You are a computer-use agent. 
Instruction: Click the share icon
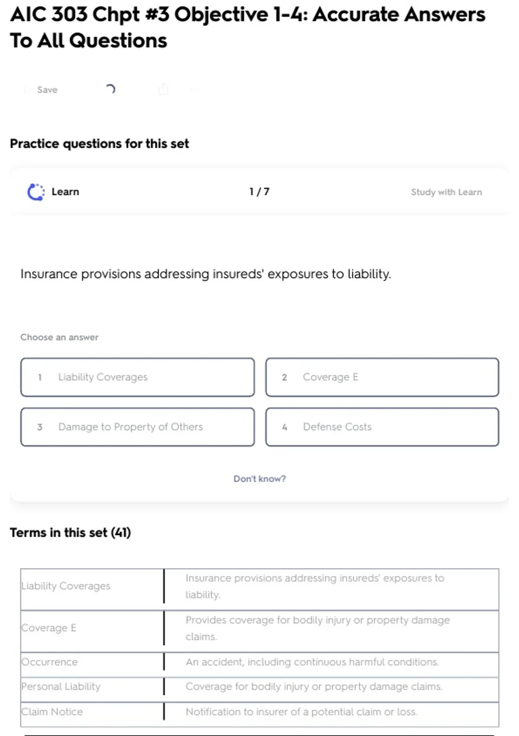coord(163,89)
